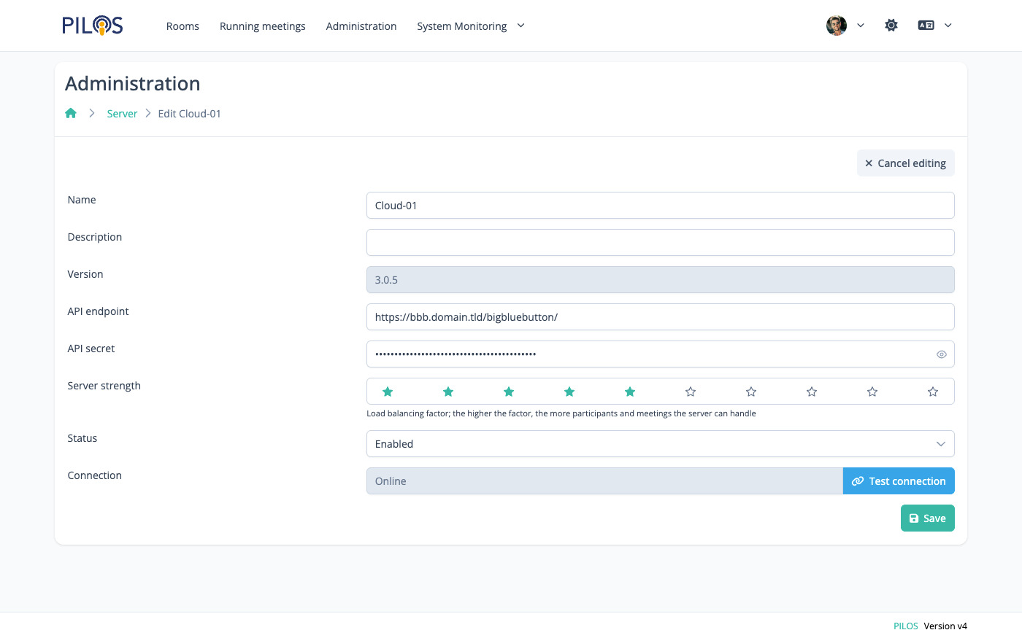The width and height of the screenshot is (1022, 638).
Task: Click the user avatar picture
Action: (x=836, y=26)
